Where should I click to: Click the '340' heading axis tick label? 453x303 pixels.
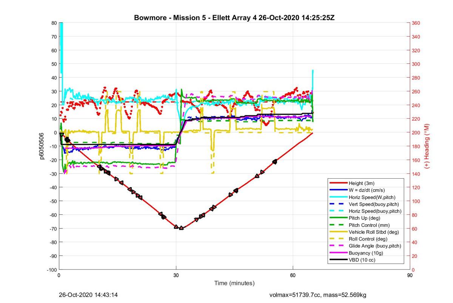tap(417, 37)
